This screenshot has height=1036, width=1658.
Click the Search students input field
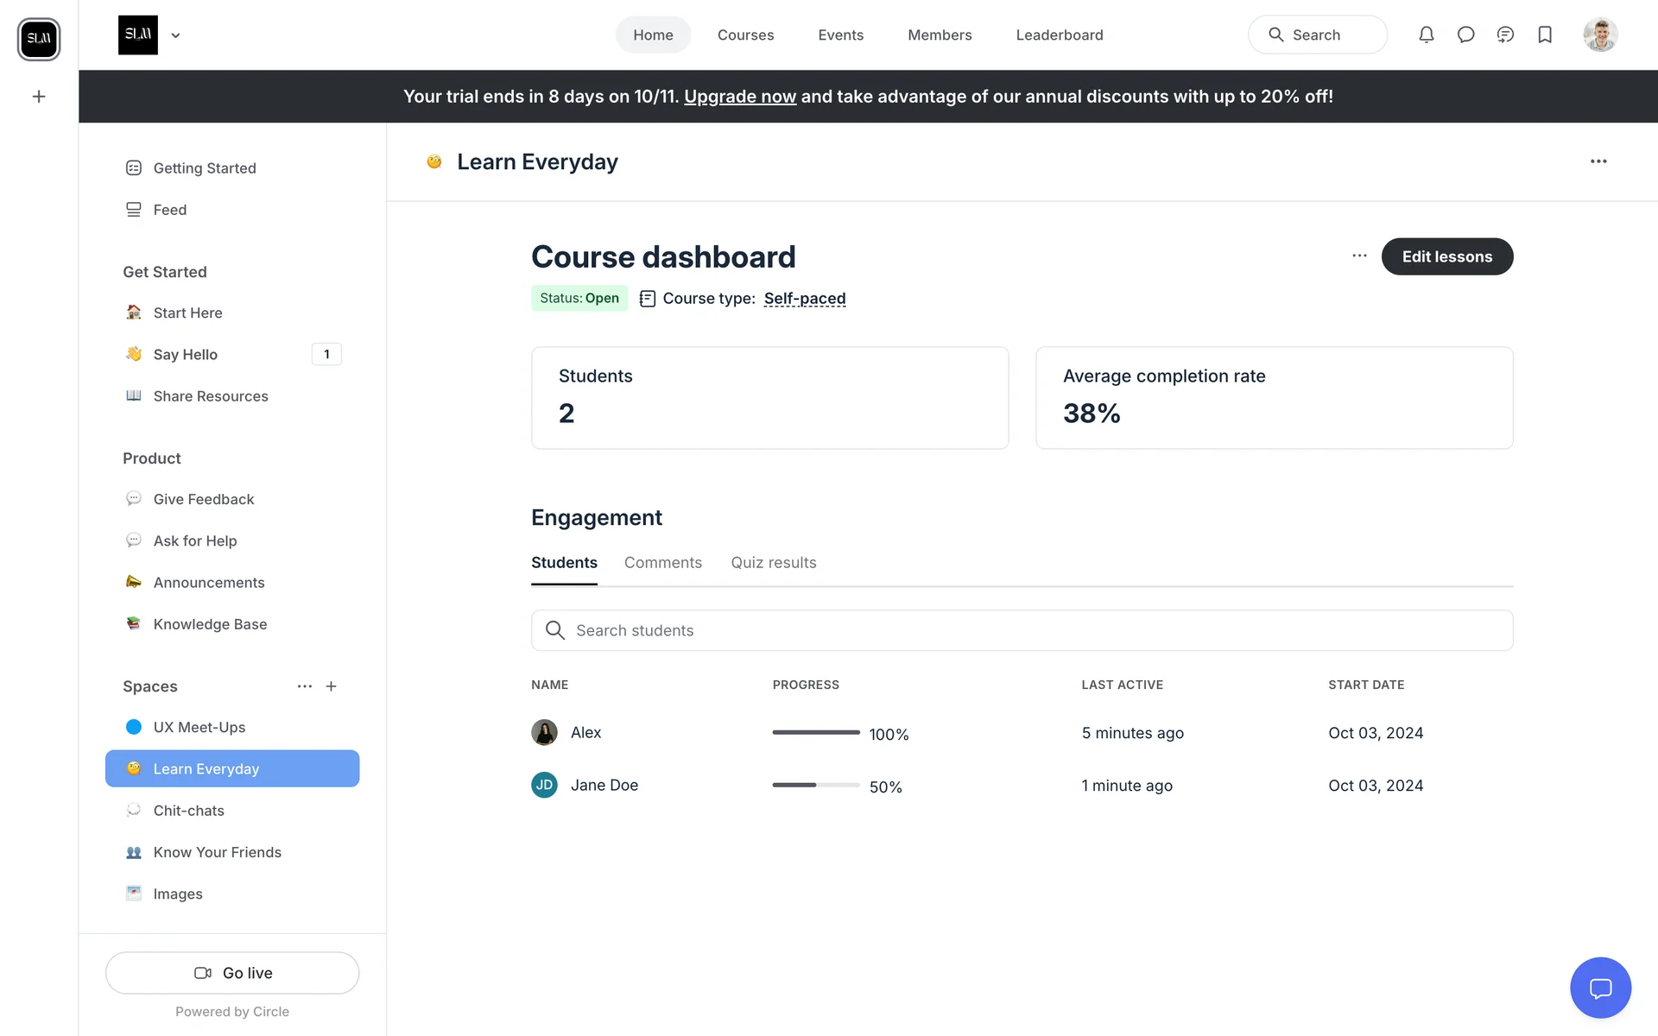[x=1022, y=630]
